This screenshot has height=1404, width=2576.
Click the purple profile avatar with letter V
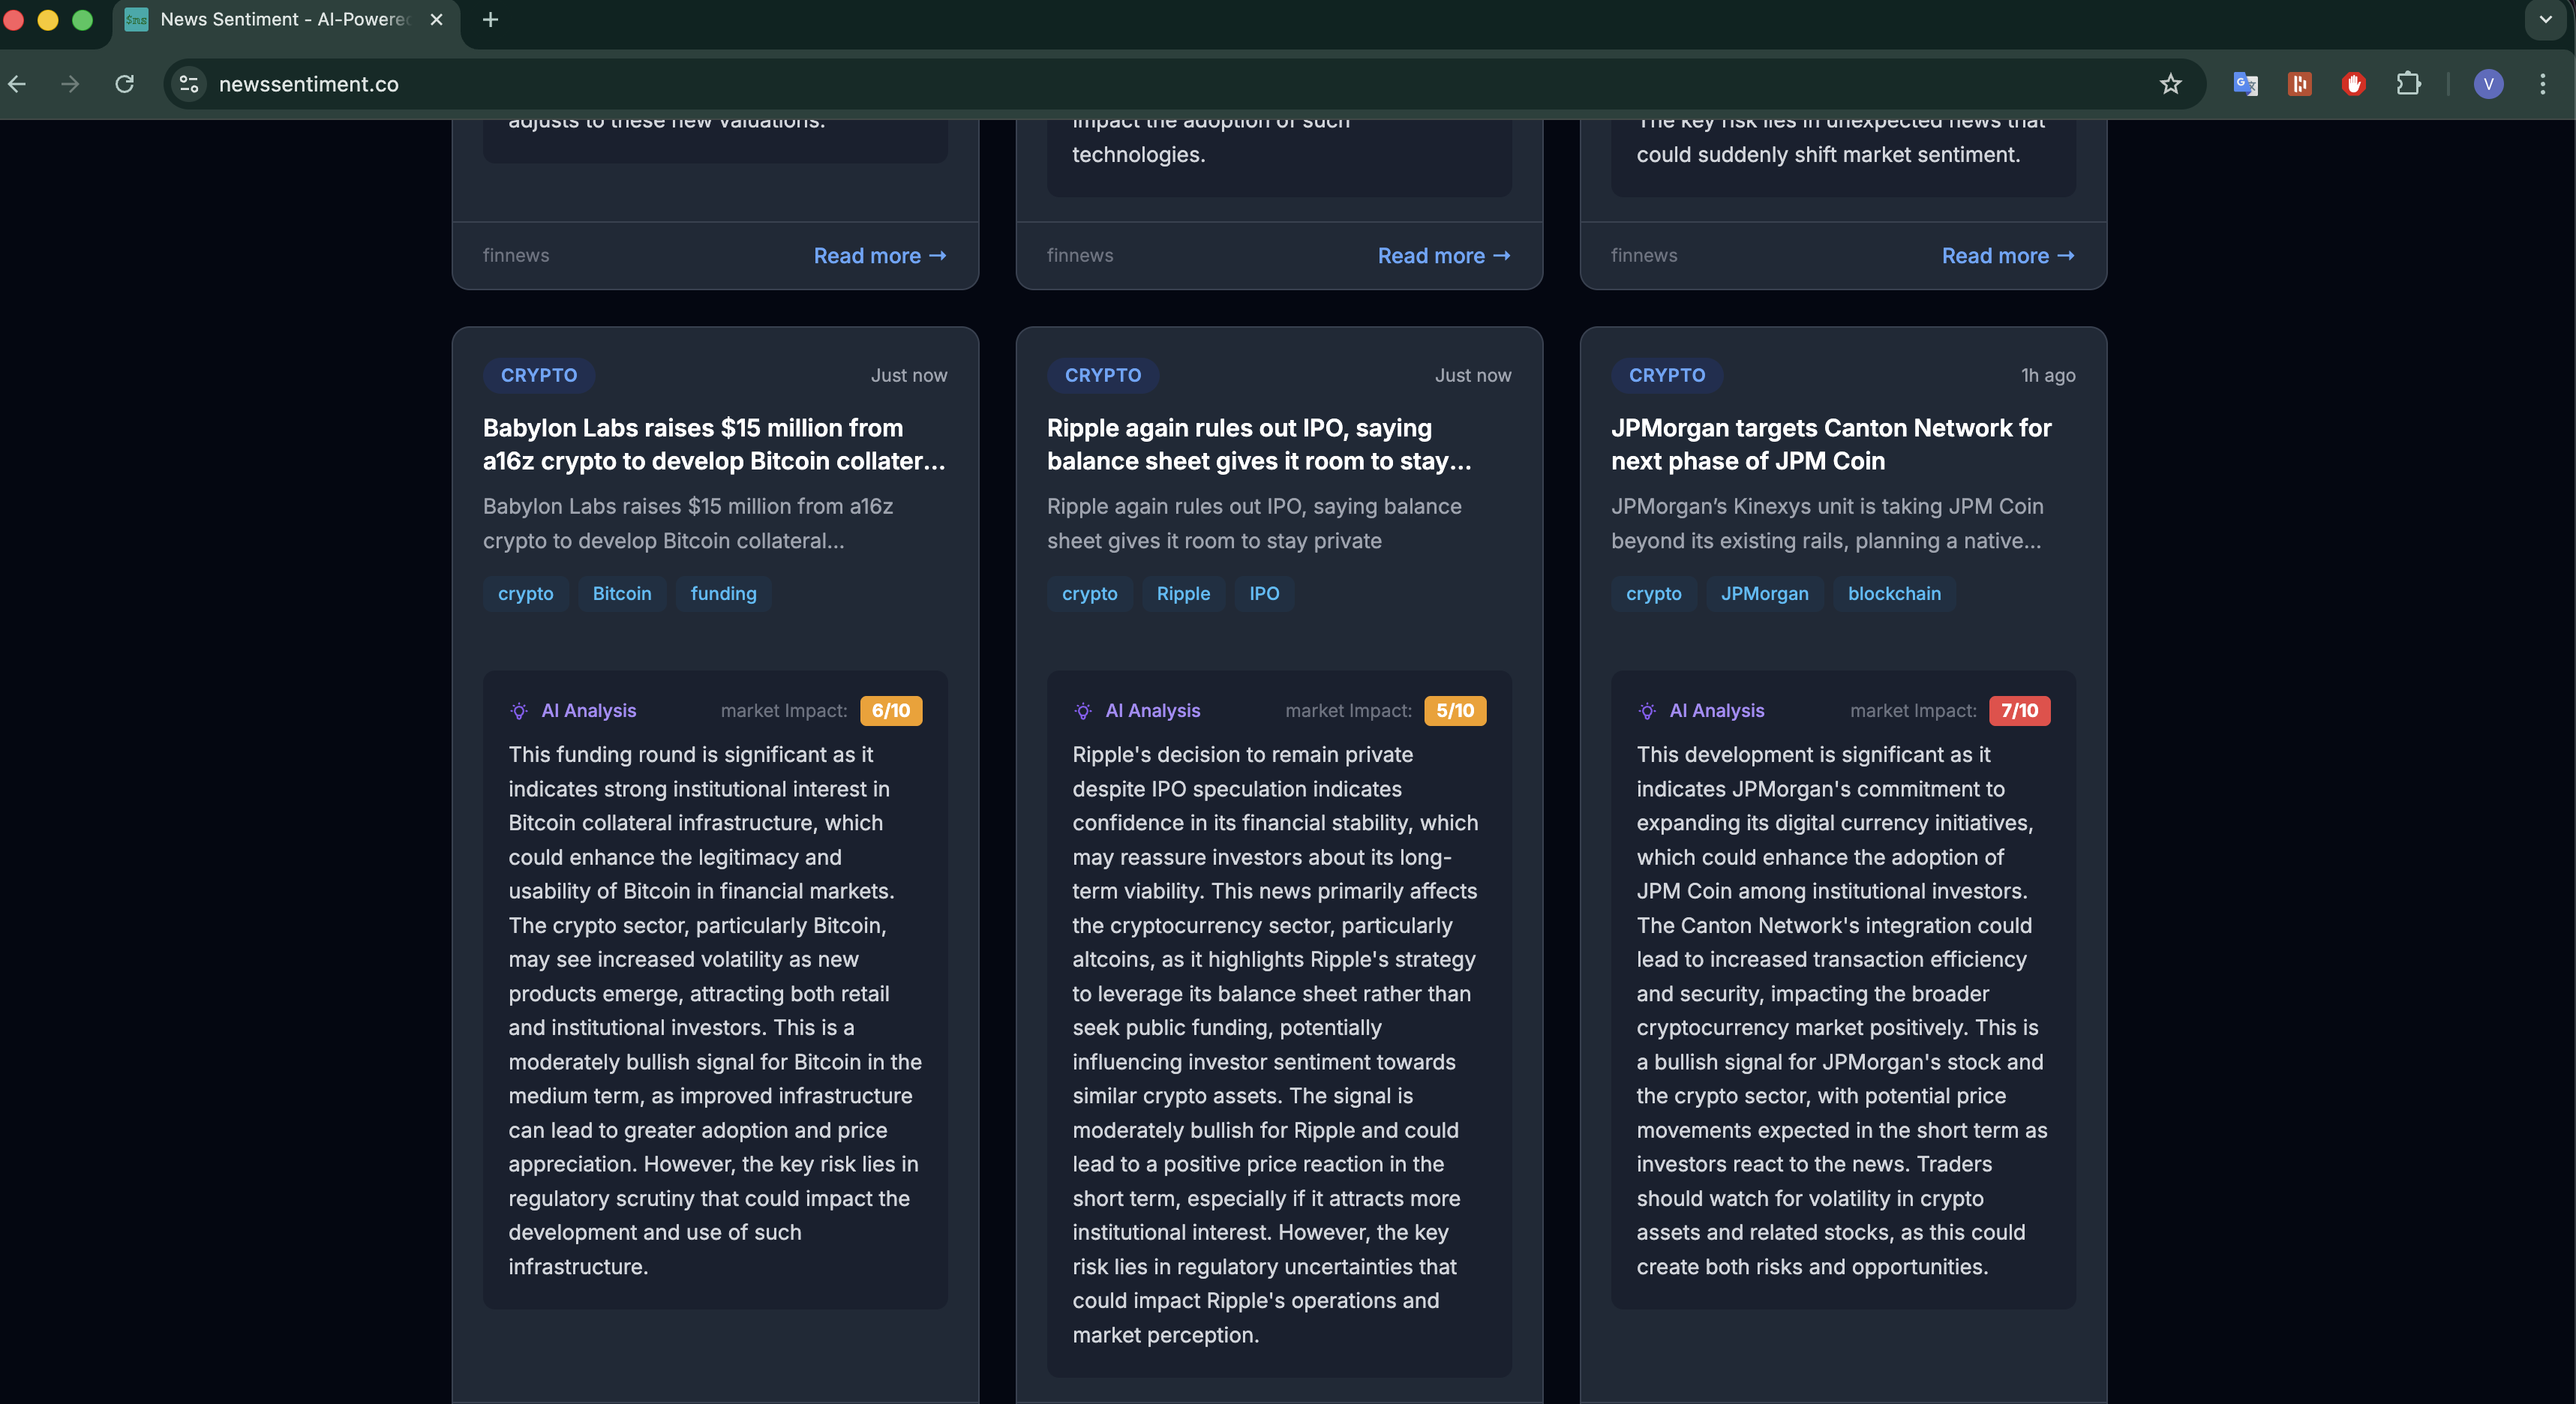click(2489, 84)
